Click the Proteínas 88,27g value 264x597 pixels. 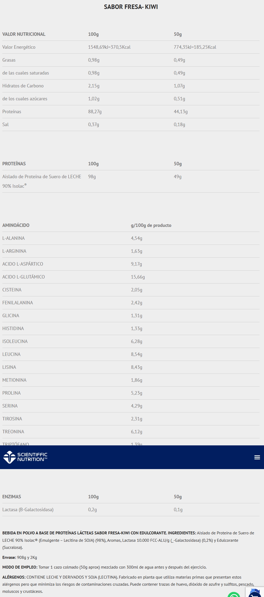[x=95, y=112]
